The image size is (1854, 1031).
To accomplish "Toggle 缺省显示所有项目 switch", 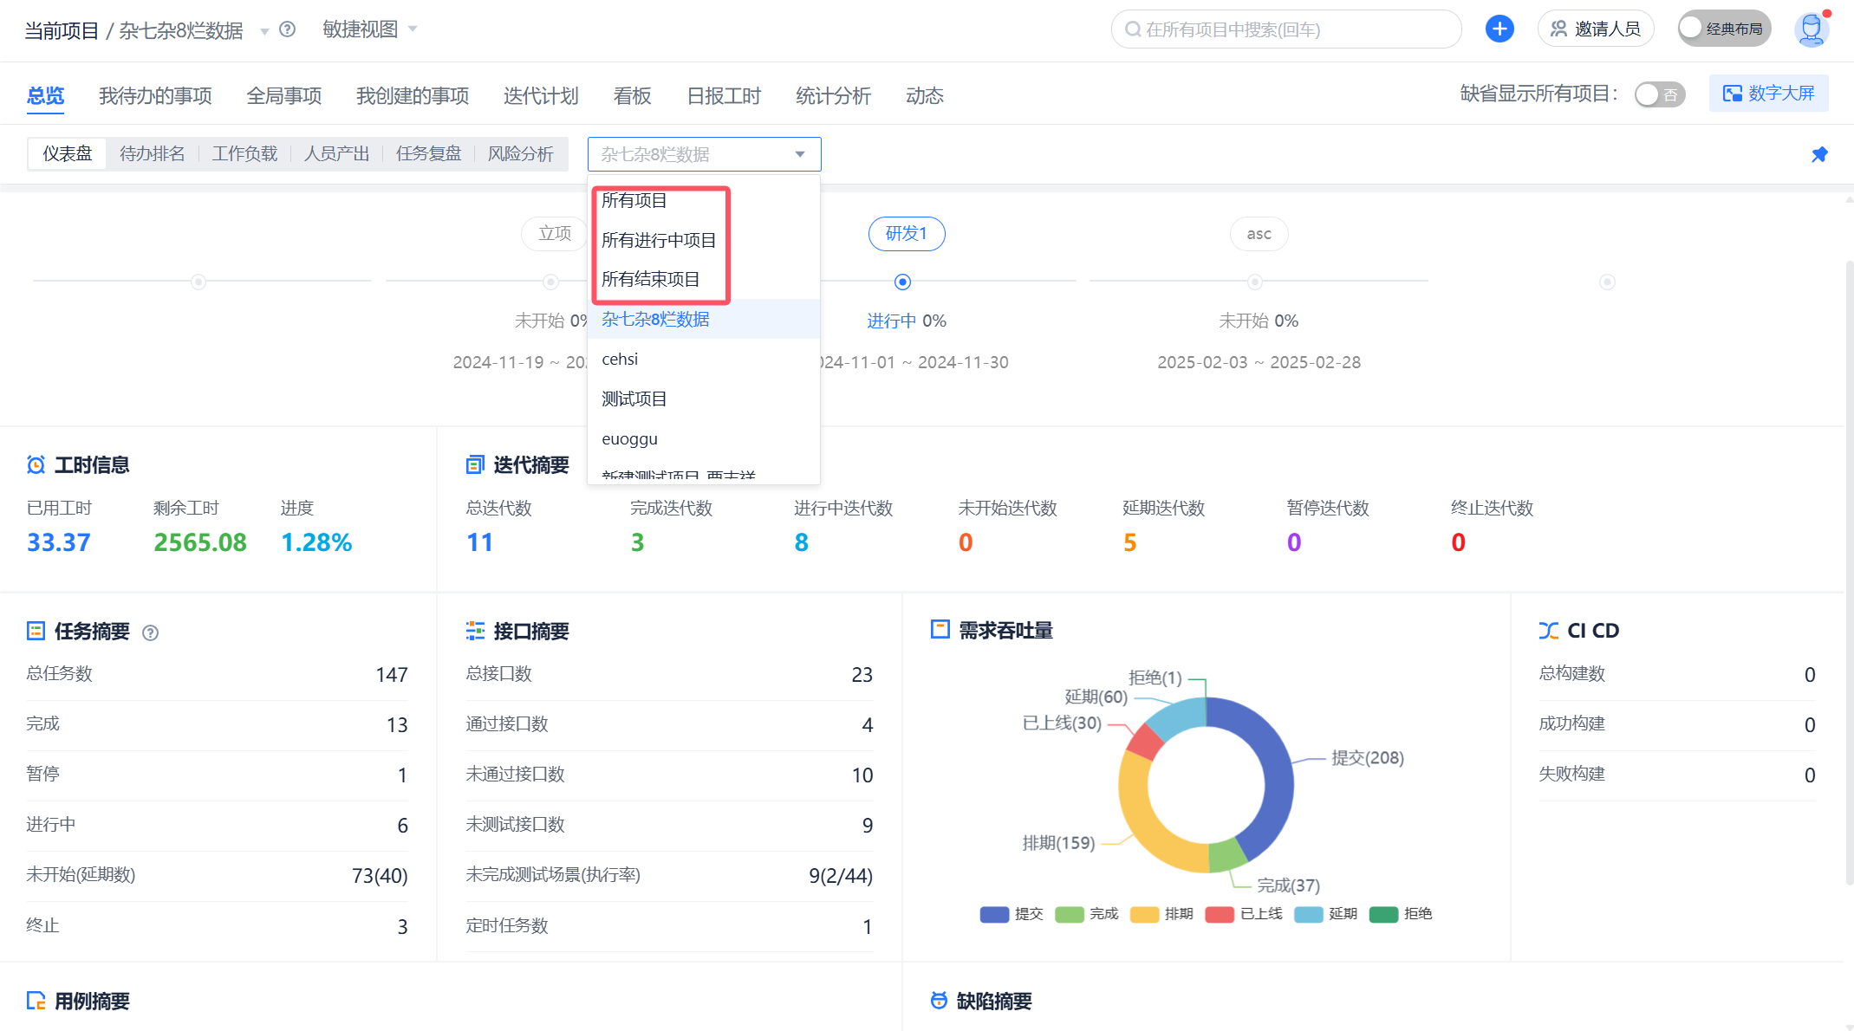I will coord(1659,94).
